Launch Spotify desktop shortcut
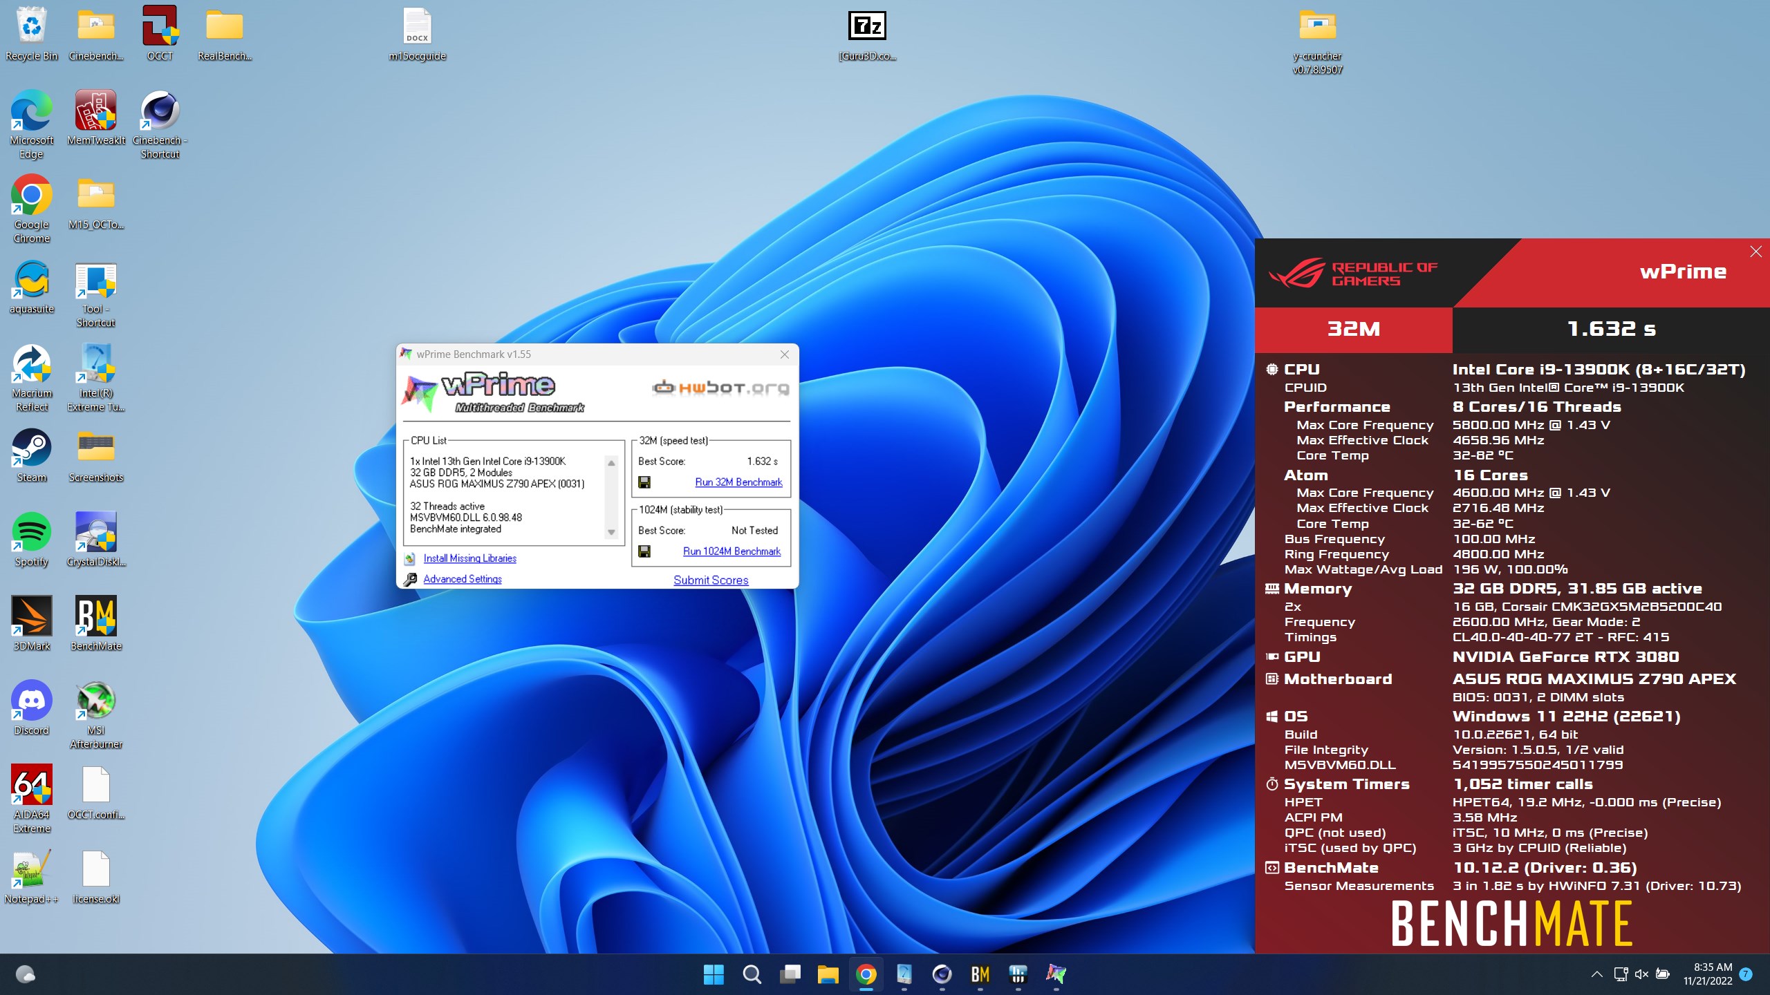 [32, 539]
